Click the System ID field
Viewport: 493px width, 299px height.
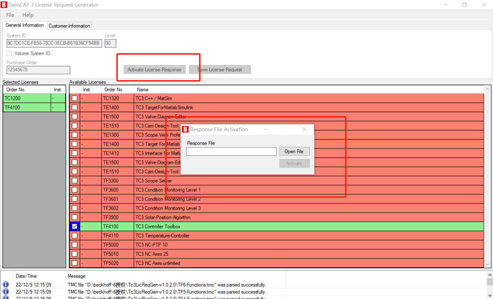54,43
